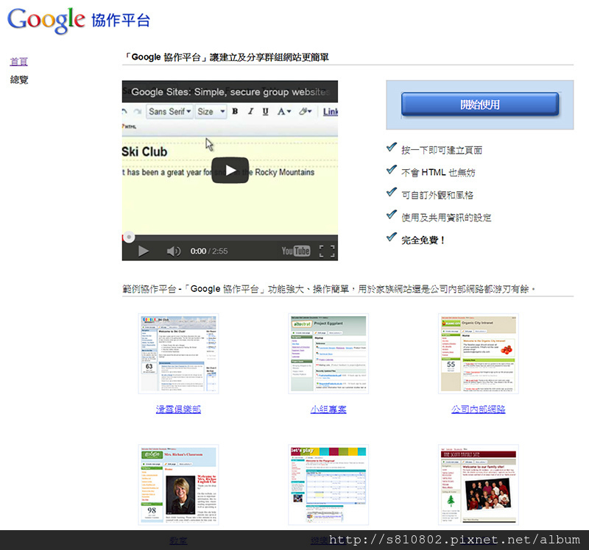Click the Link item in video toolbar
Viewport: 589px width, 550px height.
coord(330,112)
